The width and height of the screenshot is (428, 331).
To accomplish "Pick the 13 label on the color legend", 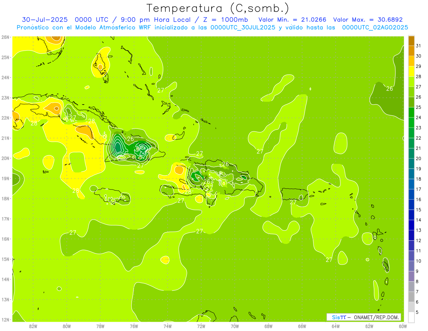I will click(419, 230).
